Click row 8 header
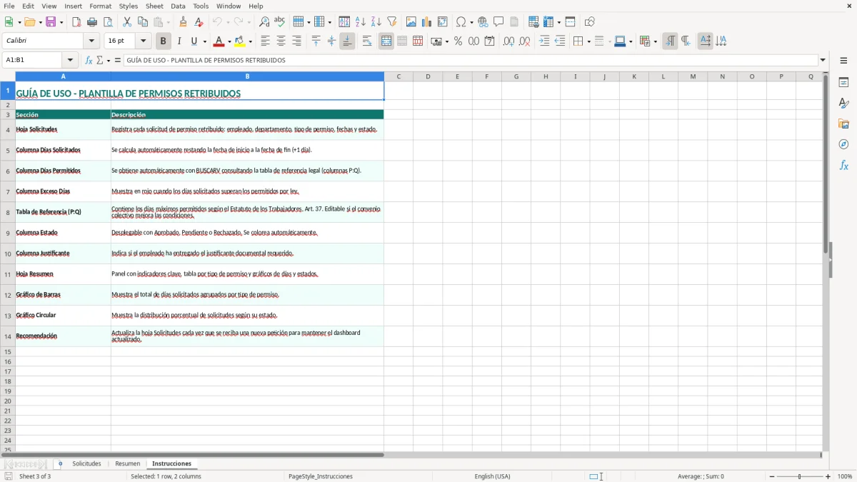The width and height of the screenshot is (857, 482). click(x=8, y=212)
